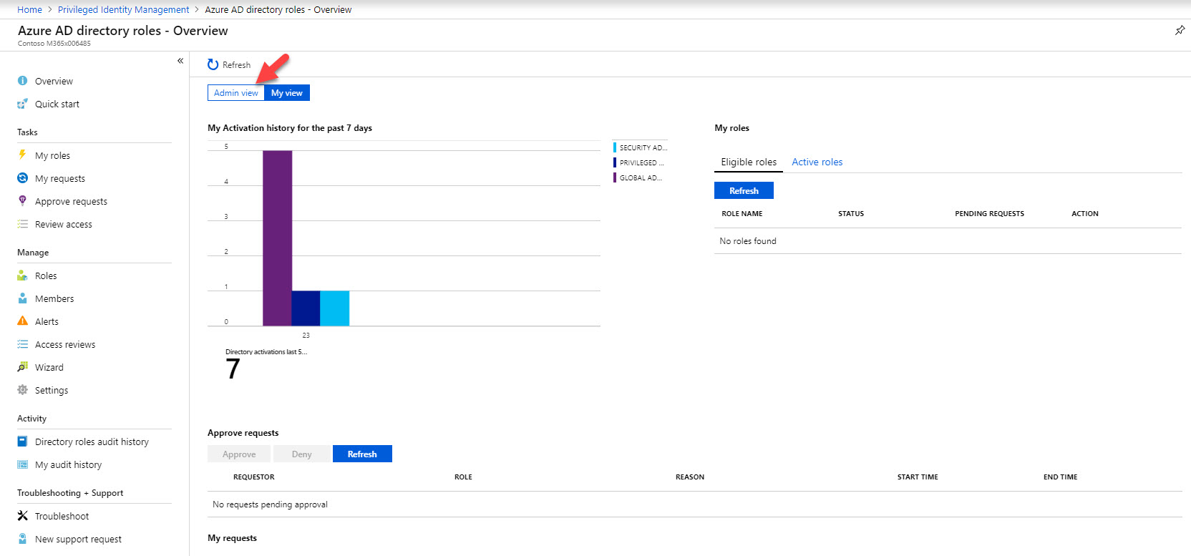
Task: Click the Approve button
Action: [239, 454]
